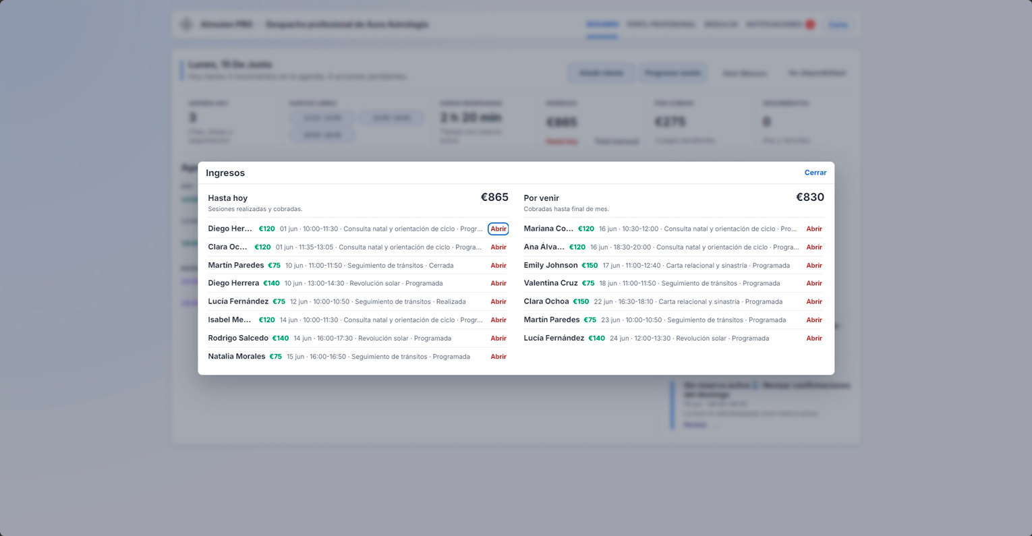Click the Ingresos dialog title
Image resolution: width=1032 pixels, height=536 pixels.
click(x=225, y=173)
